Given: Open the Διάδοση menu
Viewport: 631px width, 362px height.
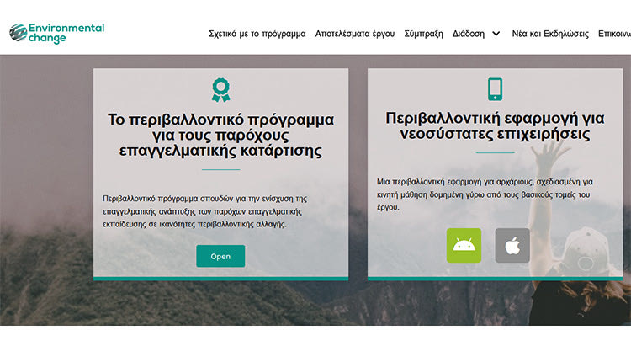Looking at the screenshot, I should (x=469, y=34).
